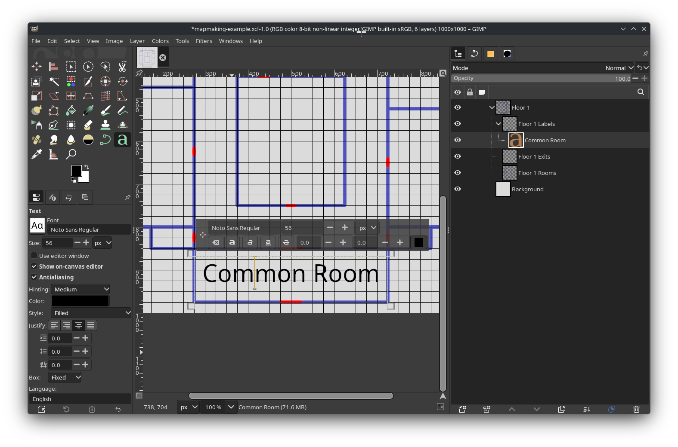Screen dimensions: 678x447
Task: Hide the Floor 1 layer group
Action: click(x=458, y=107)
